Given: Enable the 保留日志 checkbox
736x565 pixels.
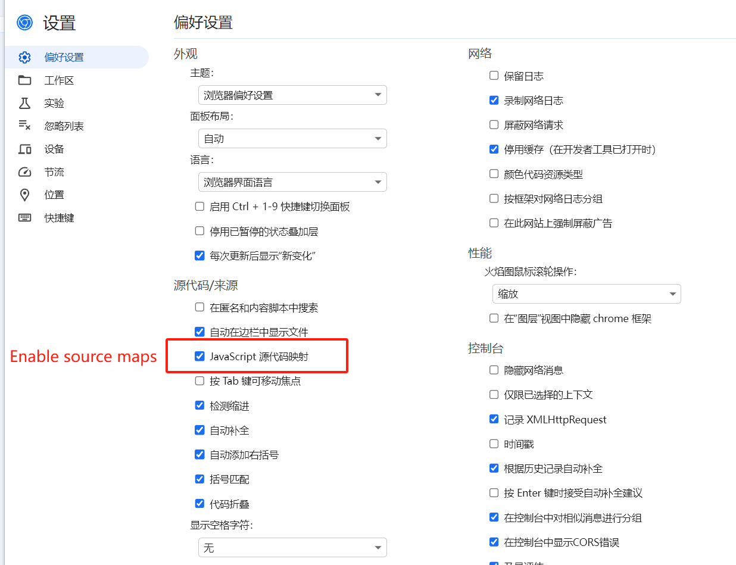Looking at the screenshot, I should 494,76.
